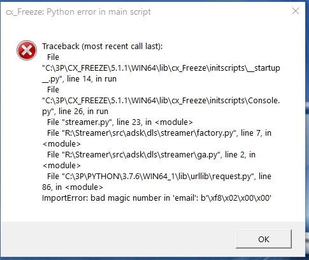Click the 'line 26, in run' text
The image size is (309, 260).
pyautogui.click(x=83, y=112)
